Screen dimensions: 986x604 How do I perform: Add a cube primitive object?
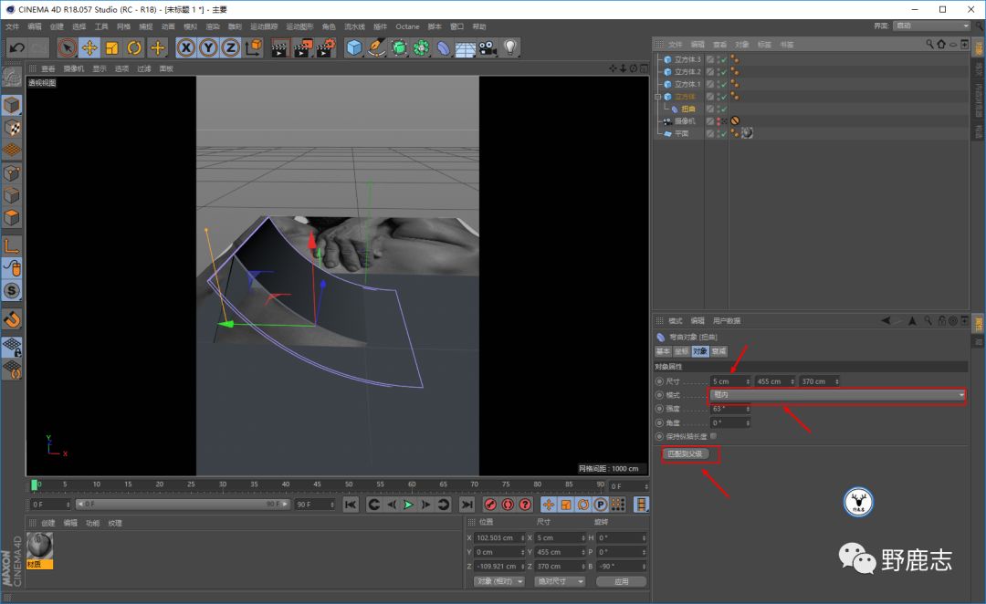(354, 47)
